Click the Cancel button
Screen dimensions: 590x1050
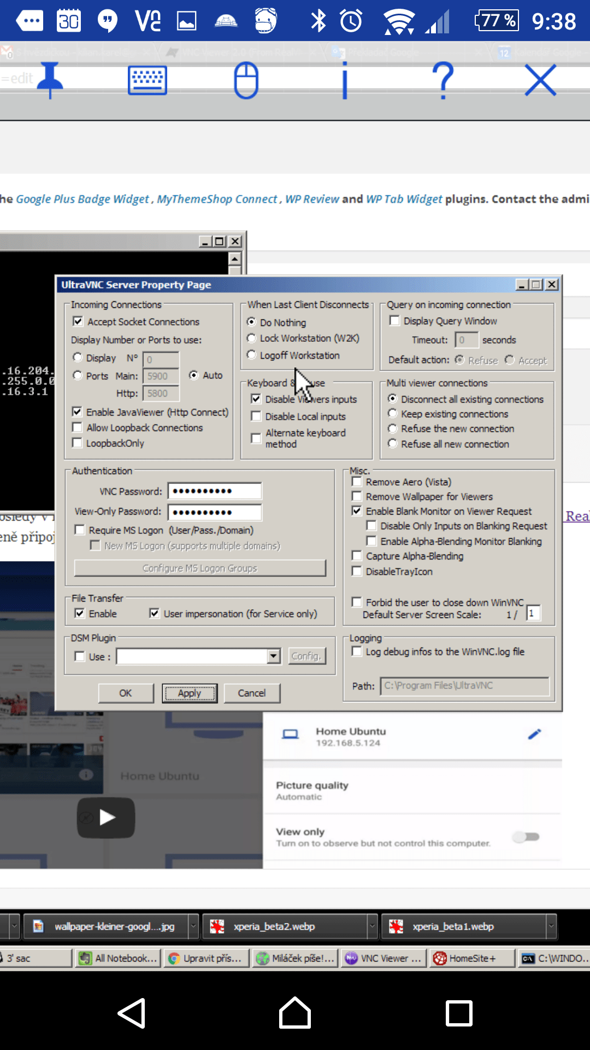252,693
